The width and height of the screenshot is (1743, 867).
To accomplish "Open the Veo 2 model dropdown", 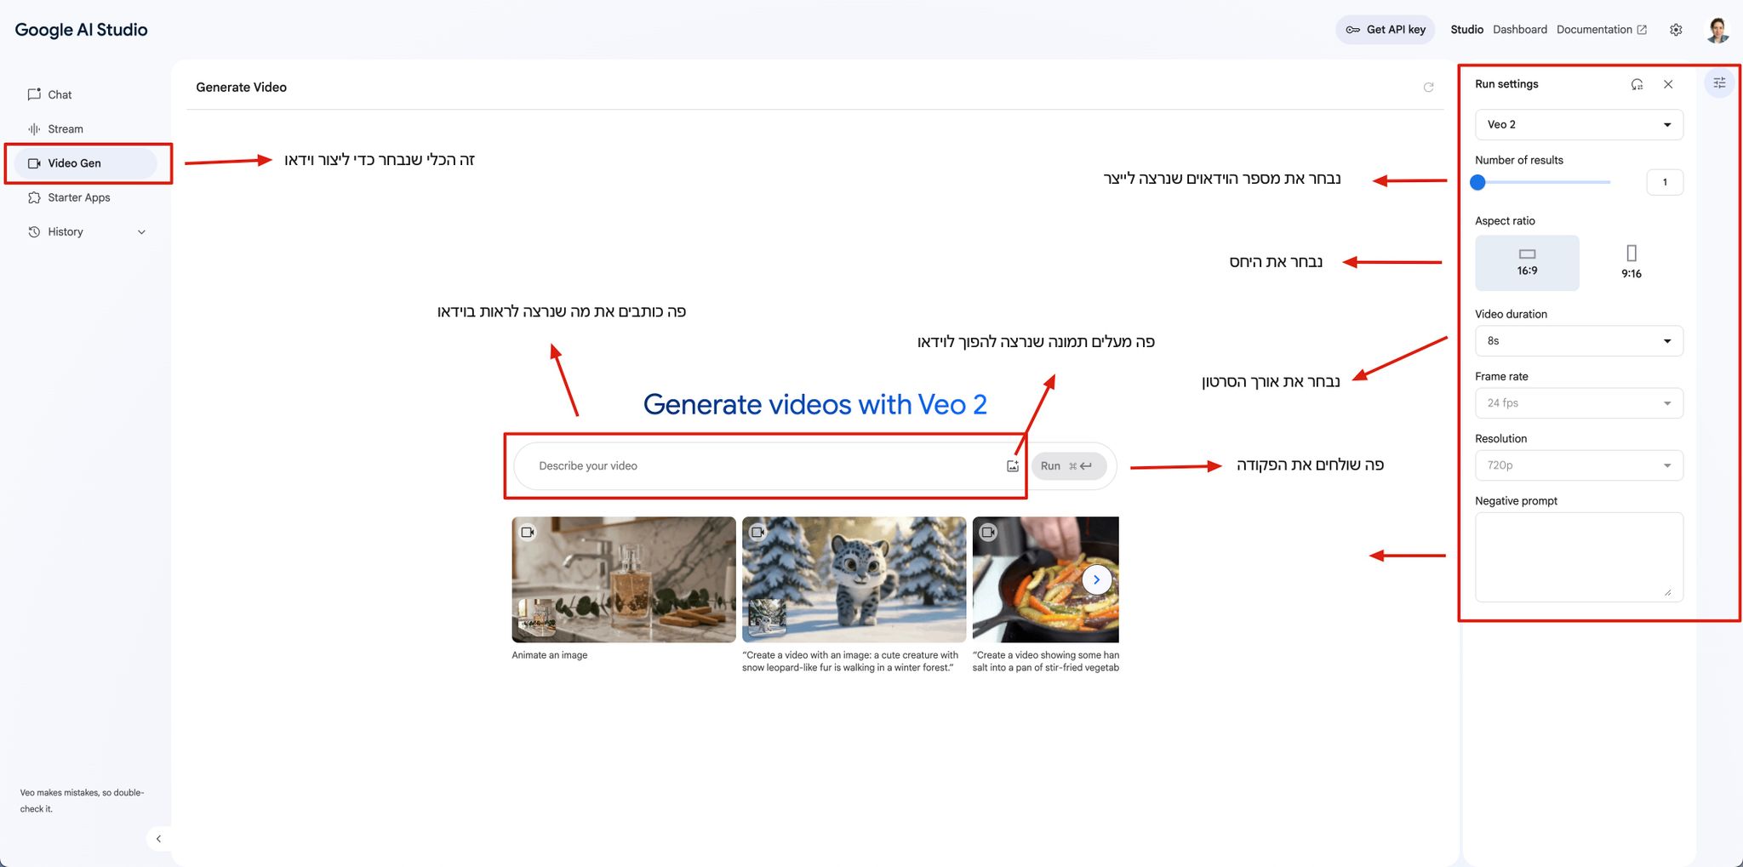I will [1579, 125].
